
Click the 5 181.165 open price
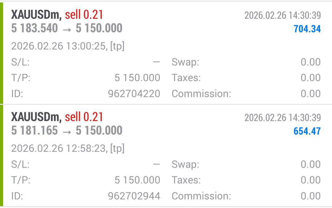[34, 131]
